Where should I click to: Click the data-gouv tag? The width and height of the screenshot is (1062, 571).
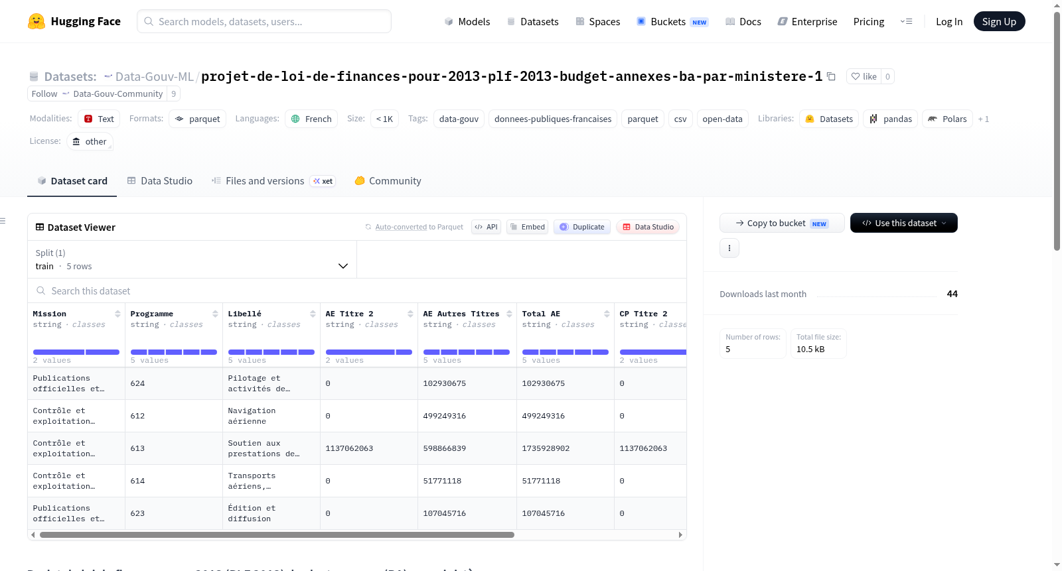click(459, 119)
